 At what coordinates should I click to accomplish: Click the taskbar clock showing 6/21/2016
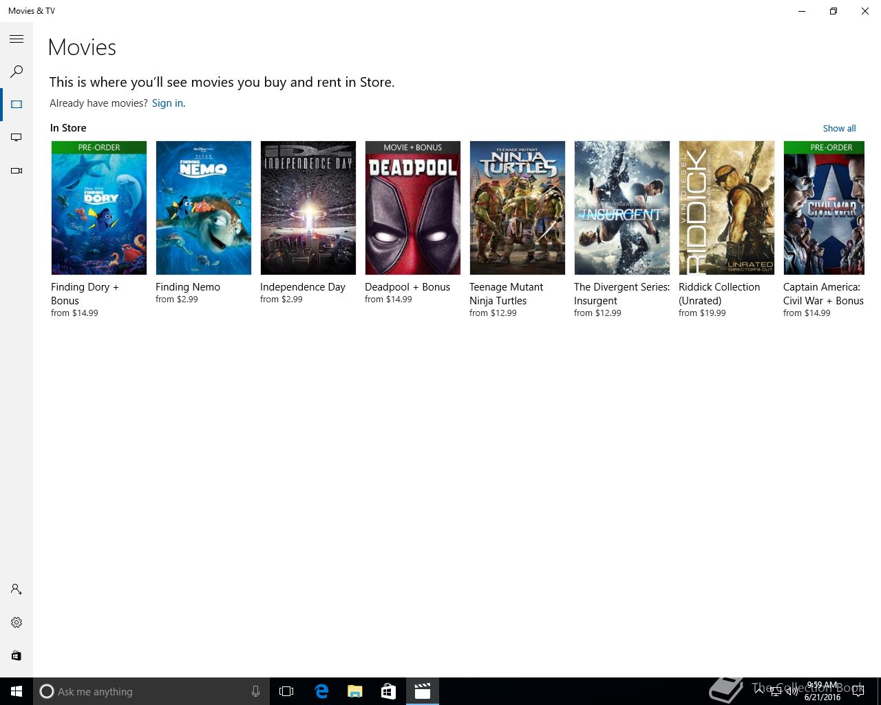coord(822,691)
